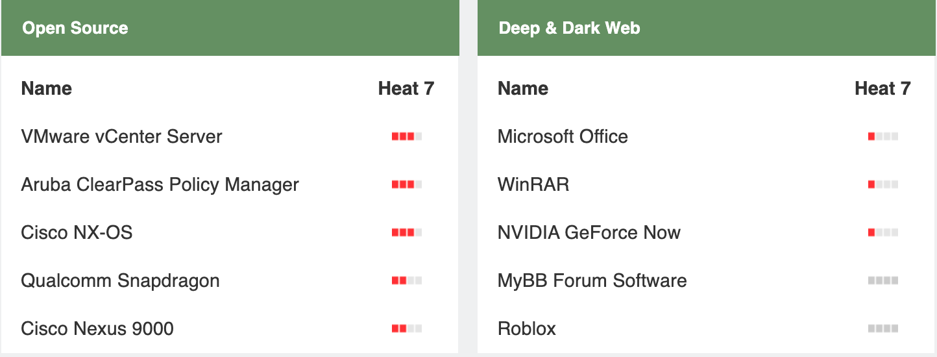Click the Microsoft Office heat indicator
The image size is (937, 357).
point(883,137)
